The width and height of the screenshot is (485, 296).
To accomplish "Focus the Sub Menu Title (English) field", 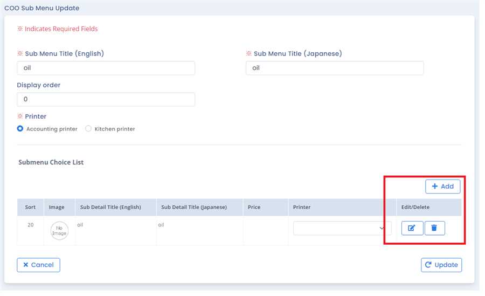I will coord(106,68).
